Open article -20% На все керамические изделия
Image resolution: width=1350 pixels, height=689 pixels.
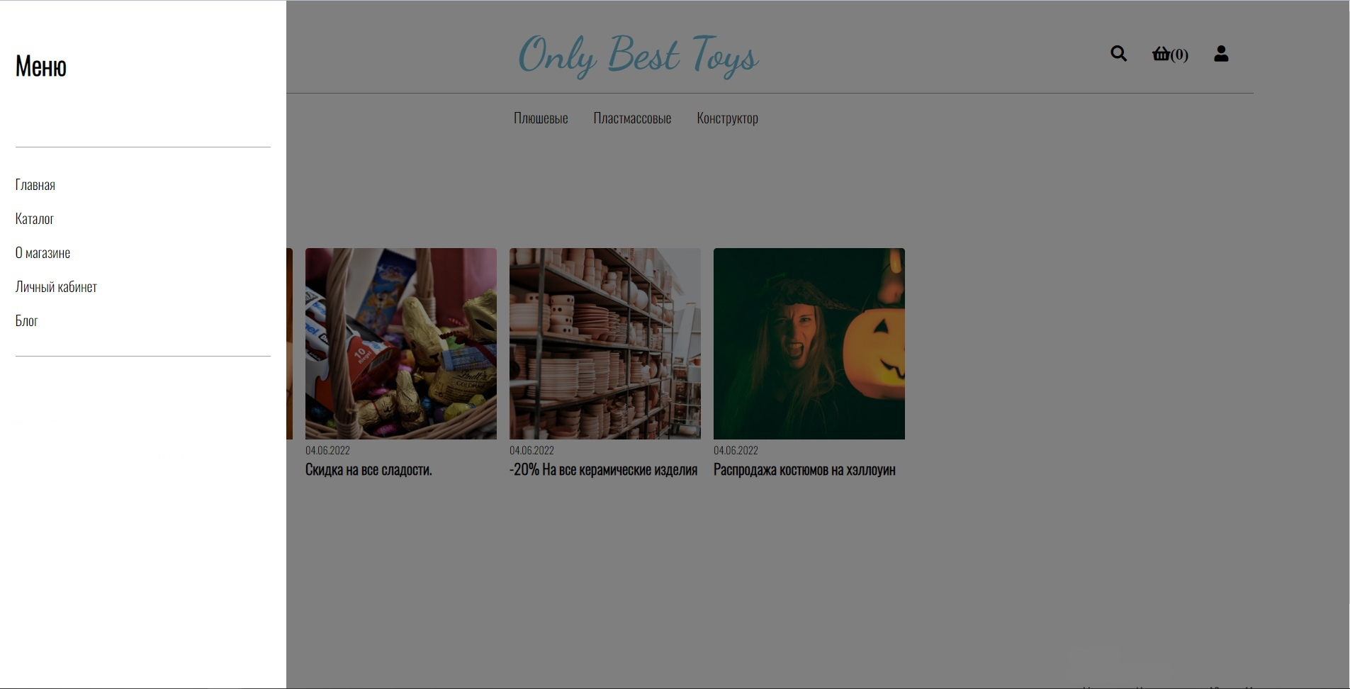point(603,470)
